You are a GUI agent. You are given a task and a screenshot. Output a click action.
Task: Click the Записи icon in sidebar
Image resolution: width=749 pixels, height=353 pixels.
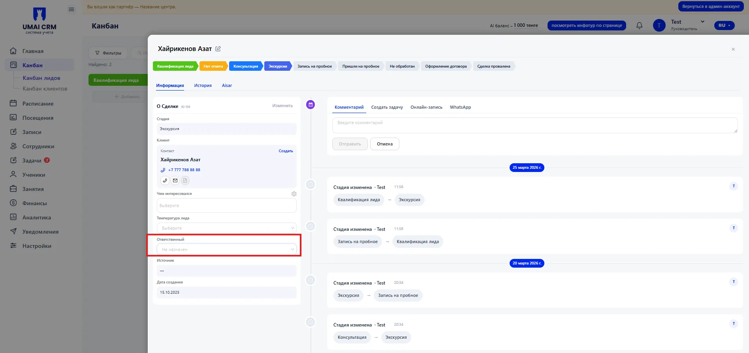(x=13, y=132)
